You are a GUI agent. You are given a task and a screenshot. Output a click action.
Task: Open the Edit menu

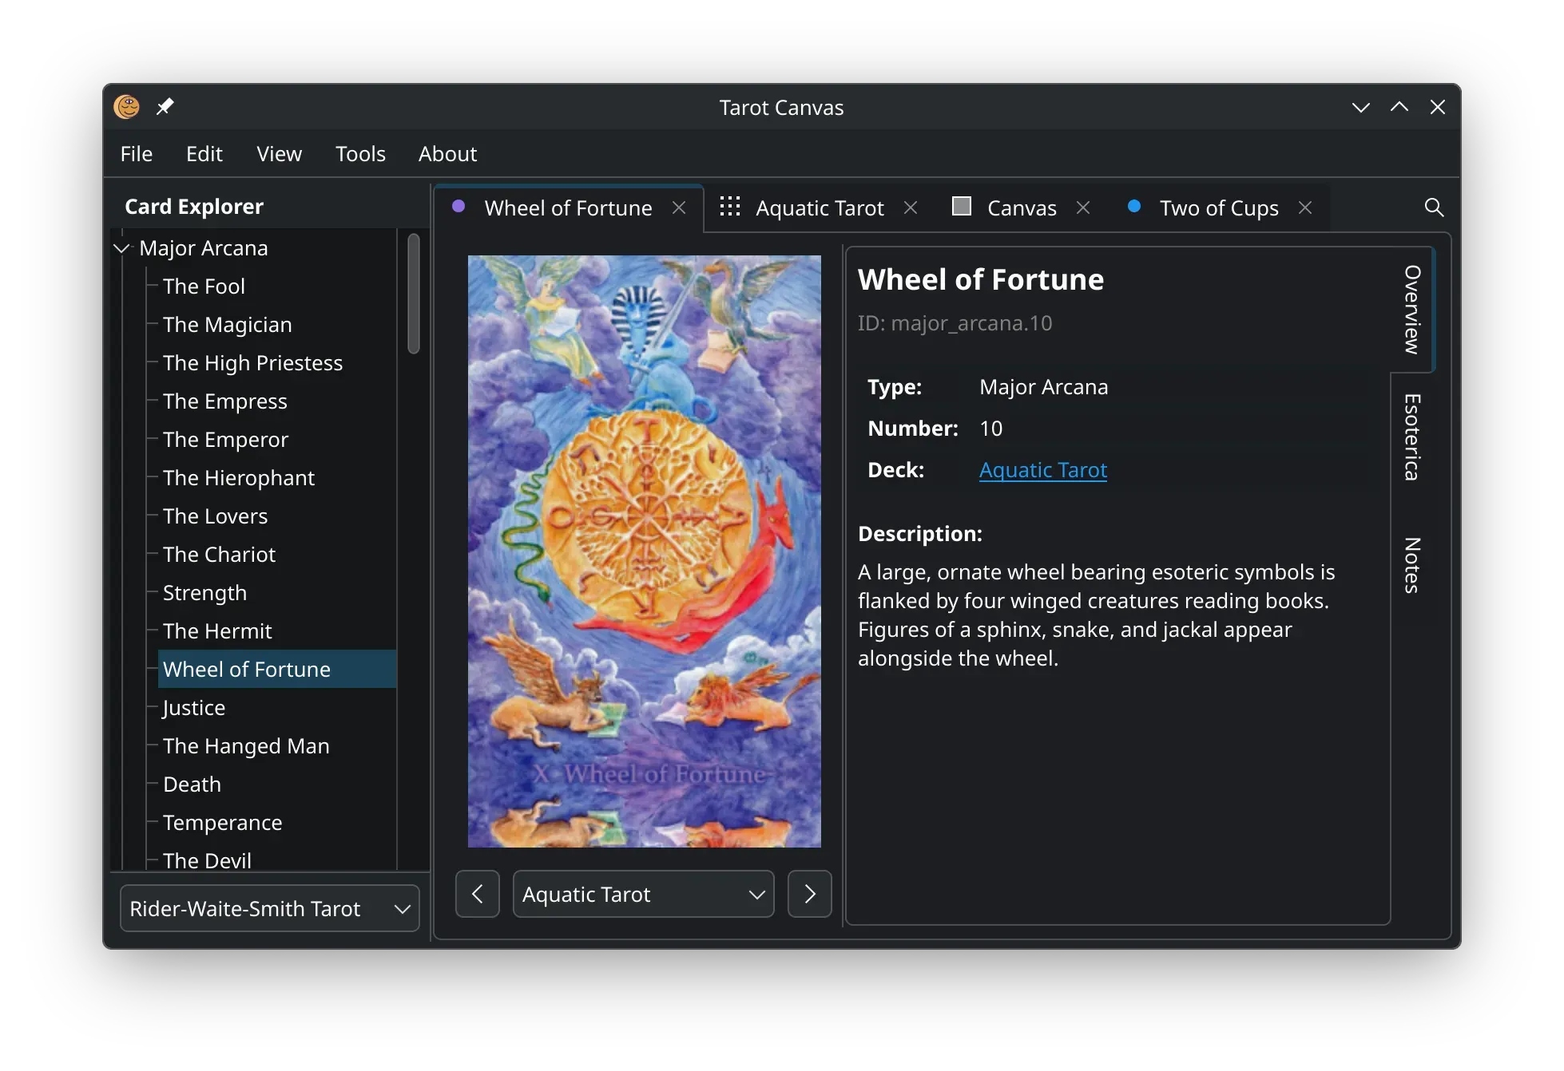[x=204, y=154]
